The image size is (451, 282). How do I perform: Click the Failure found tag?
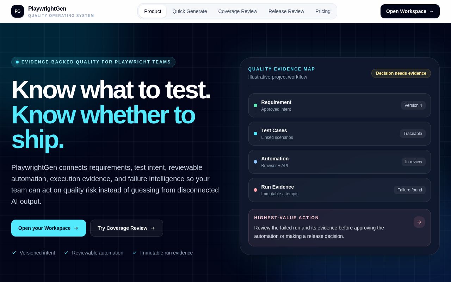[x=410, y=190]
